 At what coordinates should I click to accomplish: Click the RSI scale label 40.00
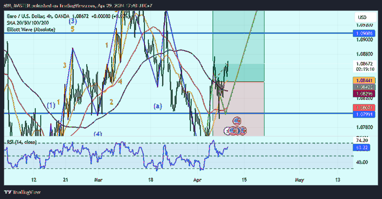(362, 162)
